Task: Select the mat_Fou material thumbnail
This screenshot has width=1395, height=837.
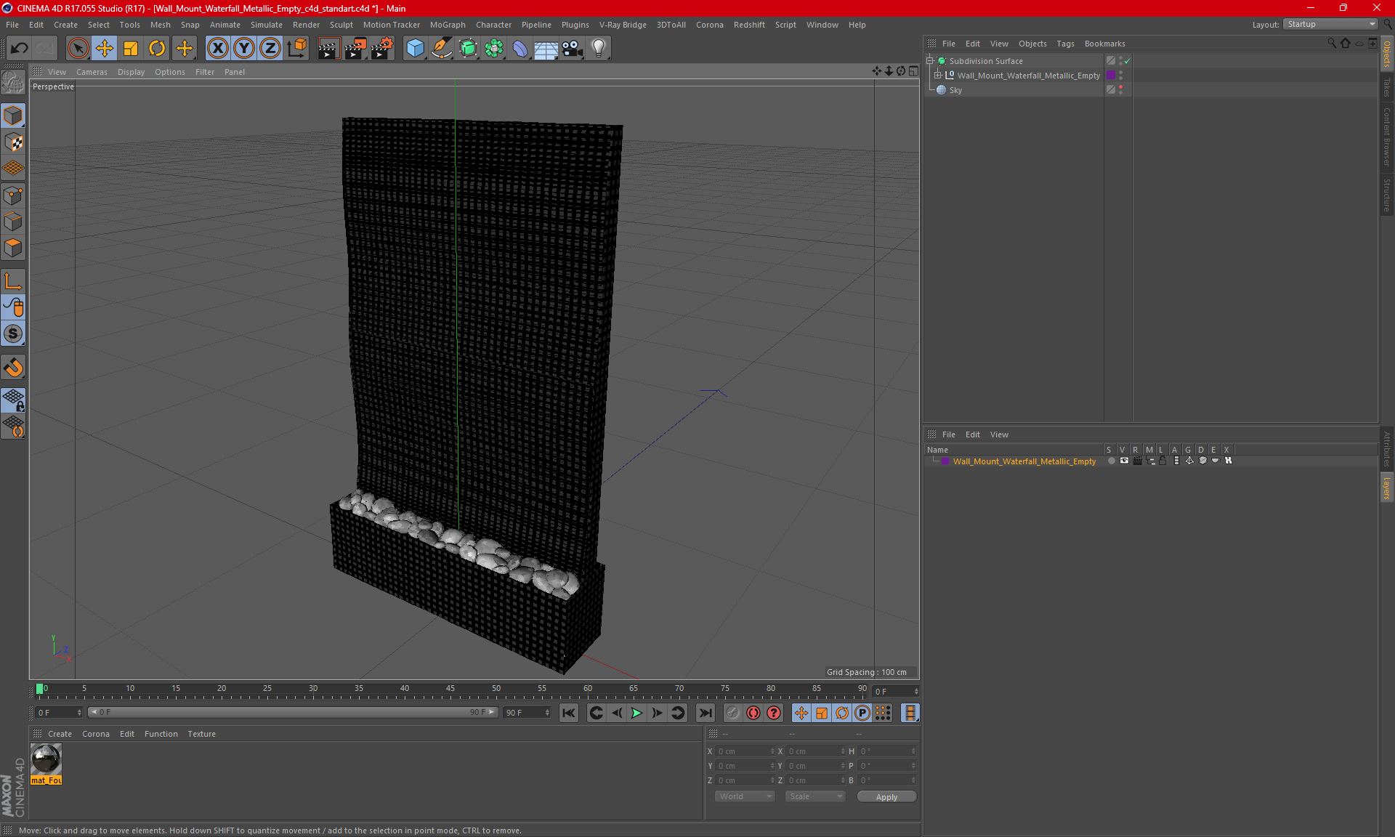Action: tap(46, 760)
